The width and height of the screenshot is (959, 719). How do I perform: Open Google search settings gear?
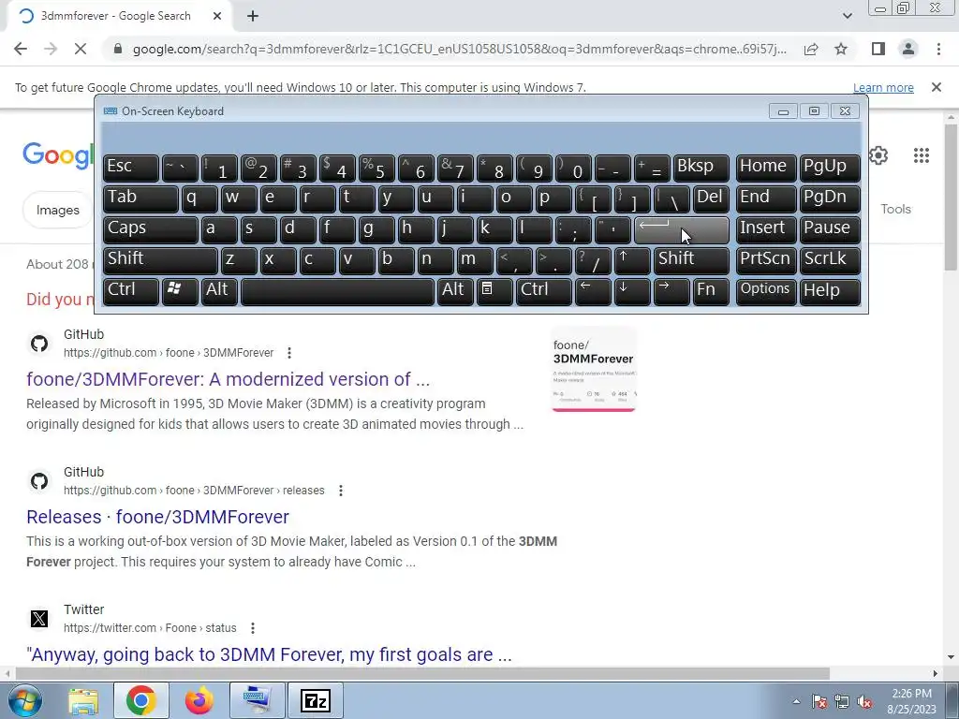tap(878, 155)
